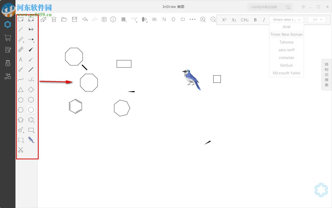Image resolution: width=332 pixels, height=208 pixels.
Task: Collapse the font family dropdown list
Action: (299, 19)
